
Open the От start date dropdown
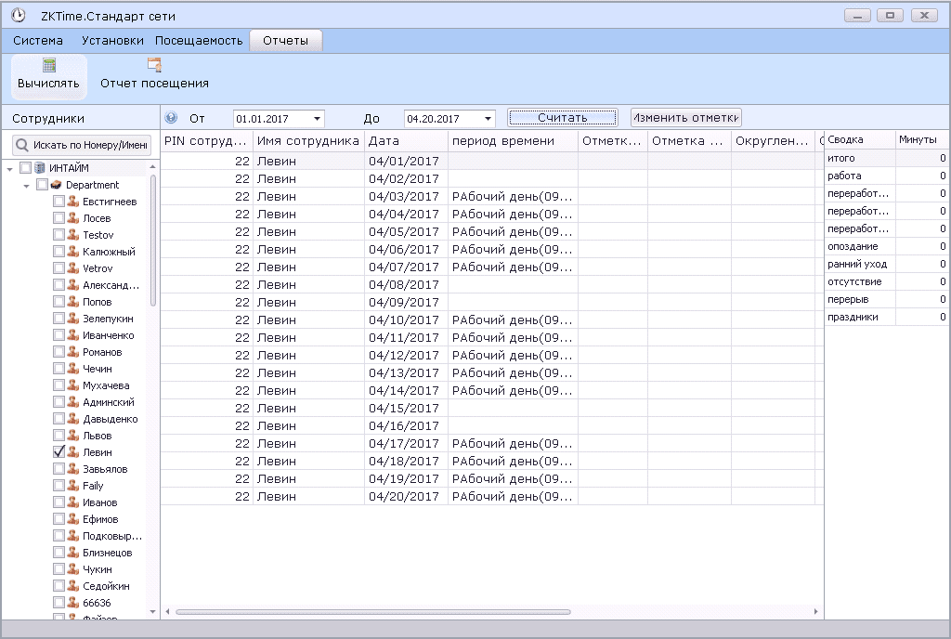pyautogui.click(x=317, y=119)
